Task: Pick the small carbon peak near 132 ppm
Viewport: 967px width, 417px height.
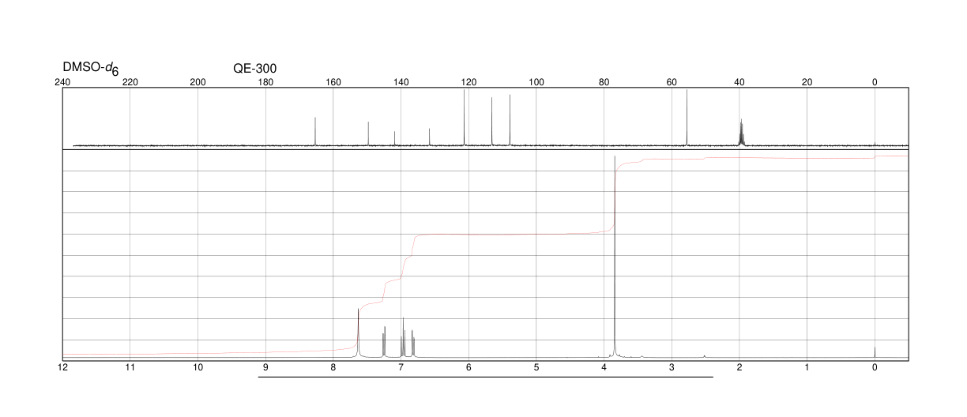Action: point(429,137)
